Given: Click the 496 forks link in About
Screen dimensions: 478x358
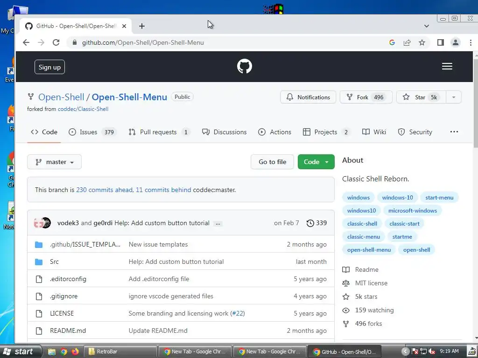Looking at the screenshot, I should 362,324.
